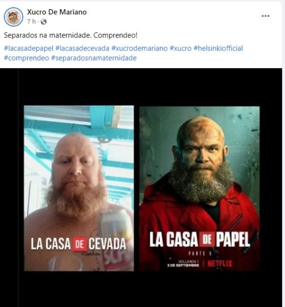The width and height of the screenshot is (285, 307).
Task: Visit the #comprendeo hashtag
Action: [x=27, y=58]
